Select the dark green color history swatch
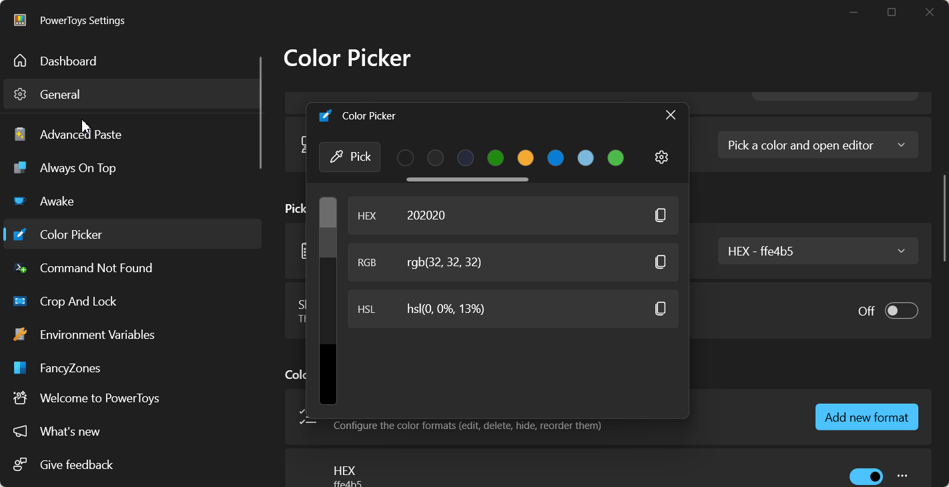This screenshot has height=487, width=949. click(495, 157)
